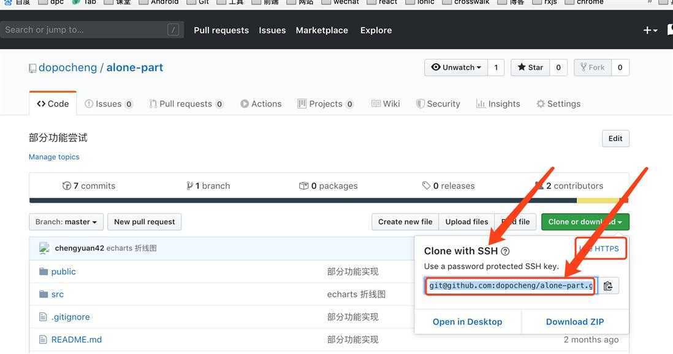Image resolution: width=673 pixels, height=354 pixels.
Task: Click Upload files button
Action: coord(466,222)
